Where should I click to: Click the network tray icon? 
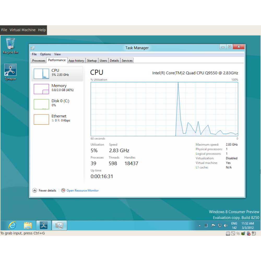pos(220,226)
